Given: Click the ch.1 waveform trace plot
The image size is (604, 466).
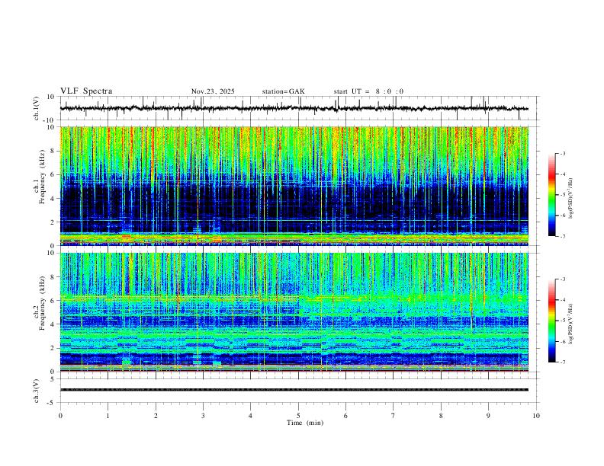Looking at the screenshot, I should point(294,108).
